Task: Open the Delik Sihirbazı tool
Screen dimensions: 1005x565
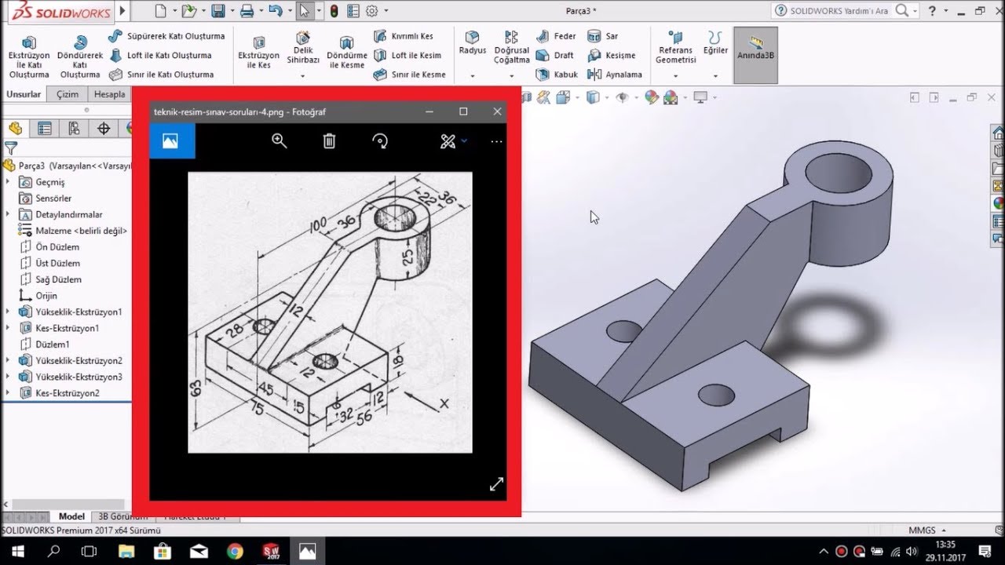Action: pos(303,47)
